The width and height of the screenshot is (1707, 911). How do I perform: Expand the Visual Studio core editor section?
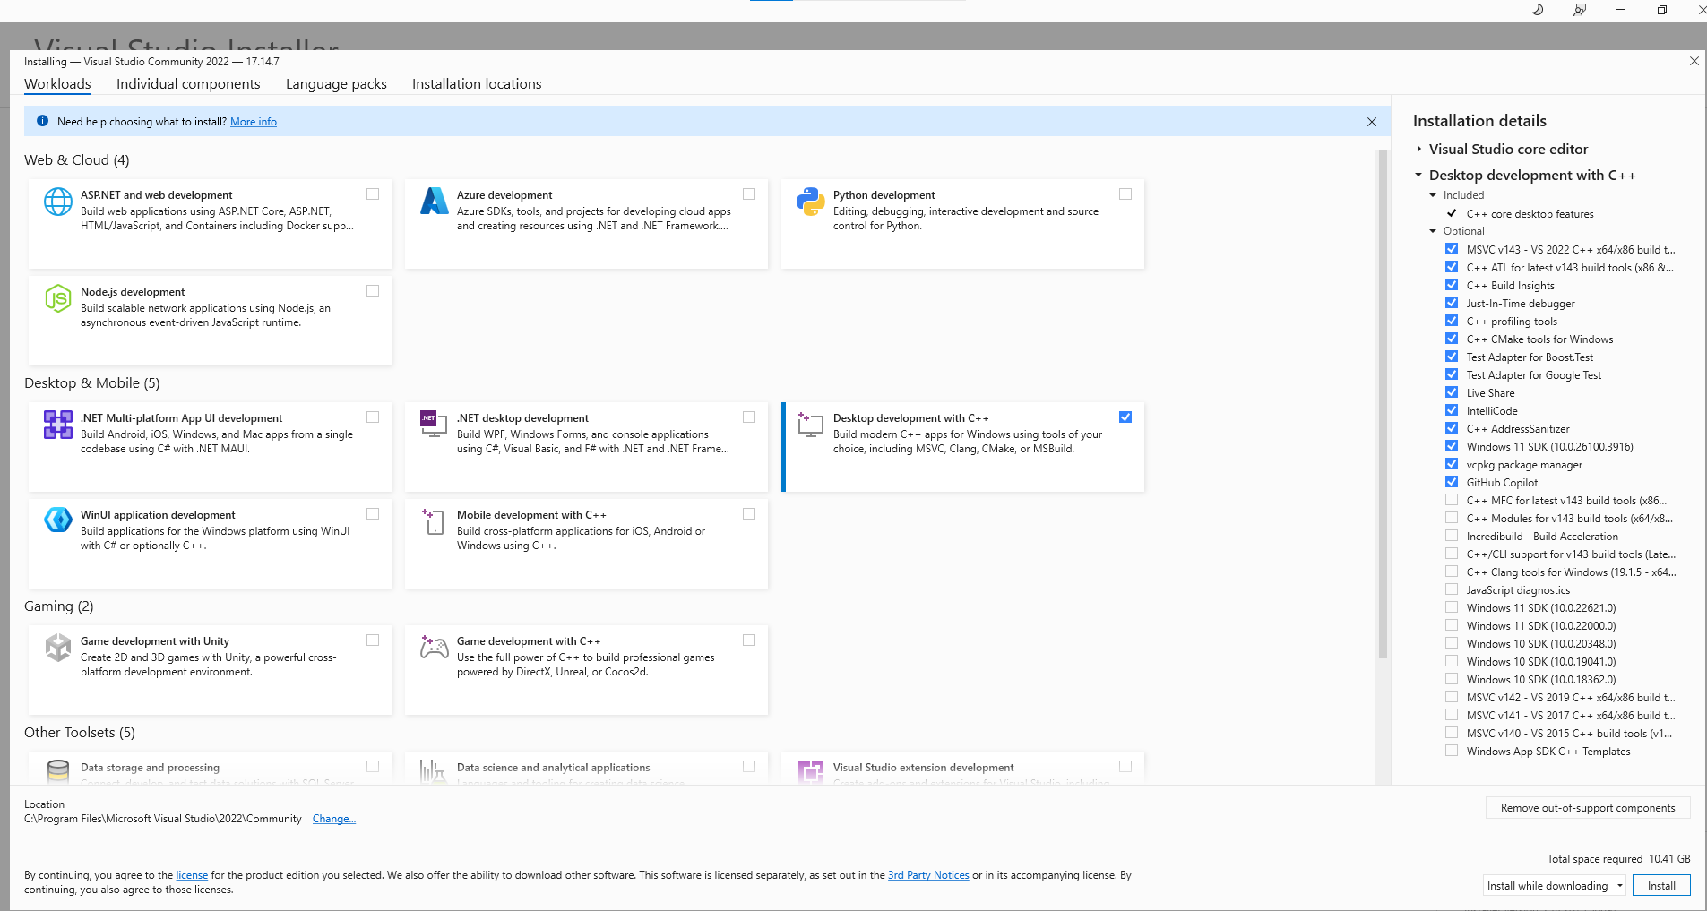coord(1419,150)
